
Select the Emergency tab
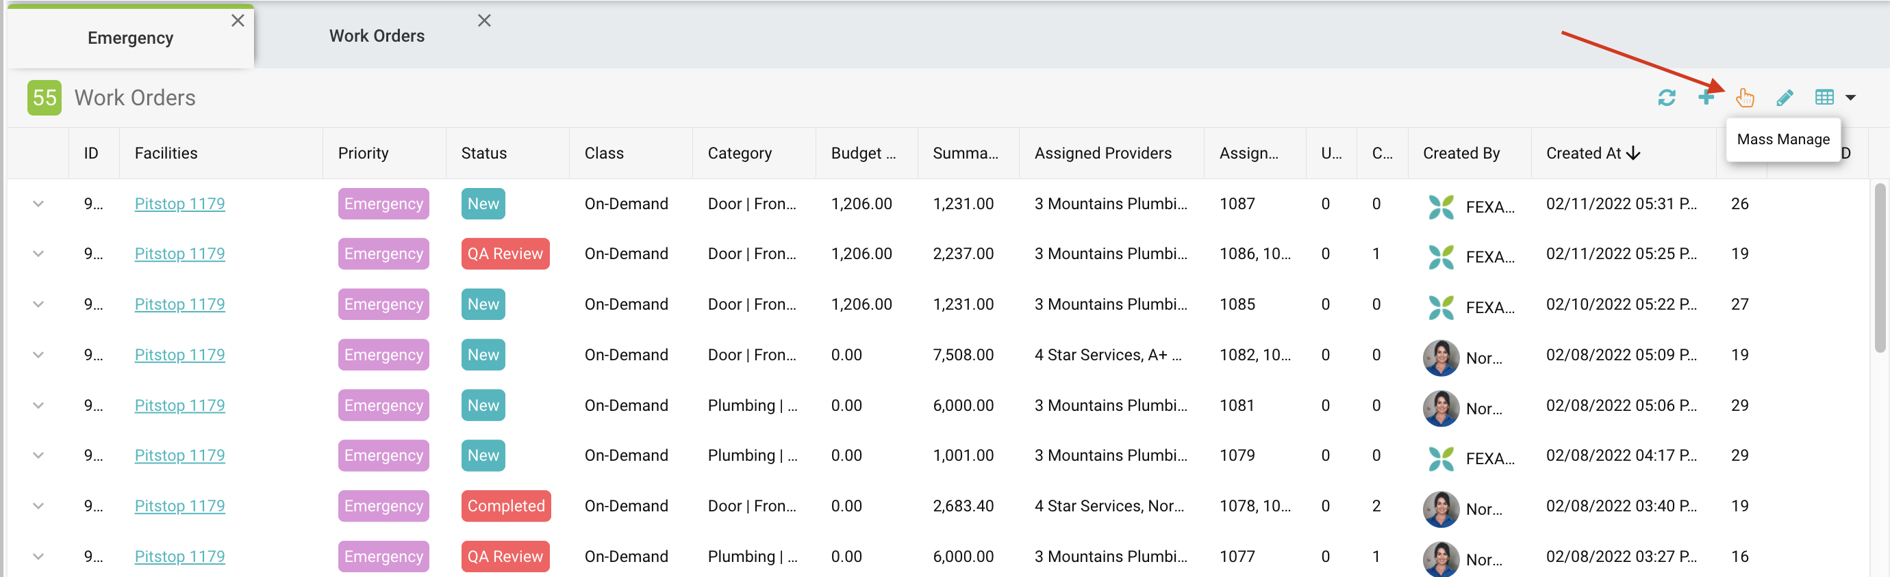pos(130,38)
